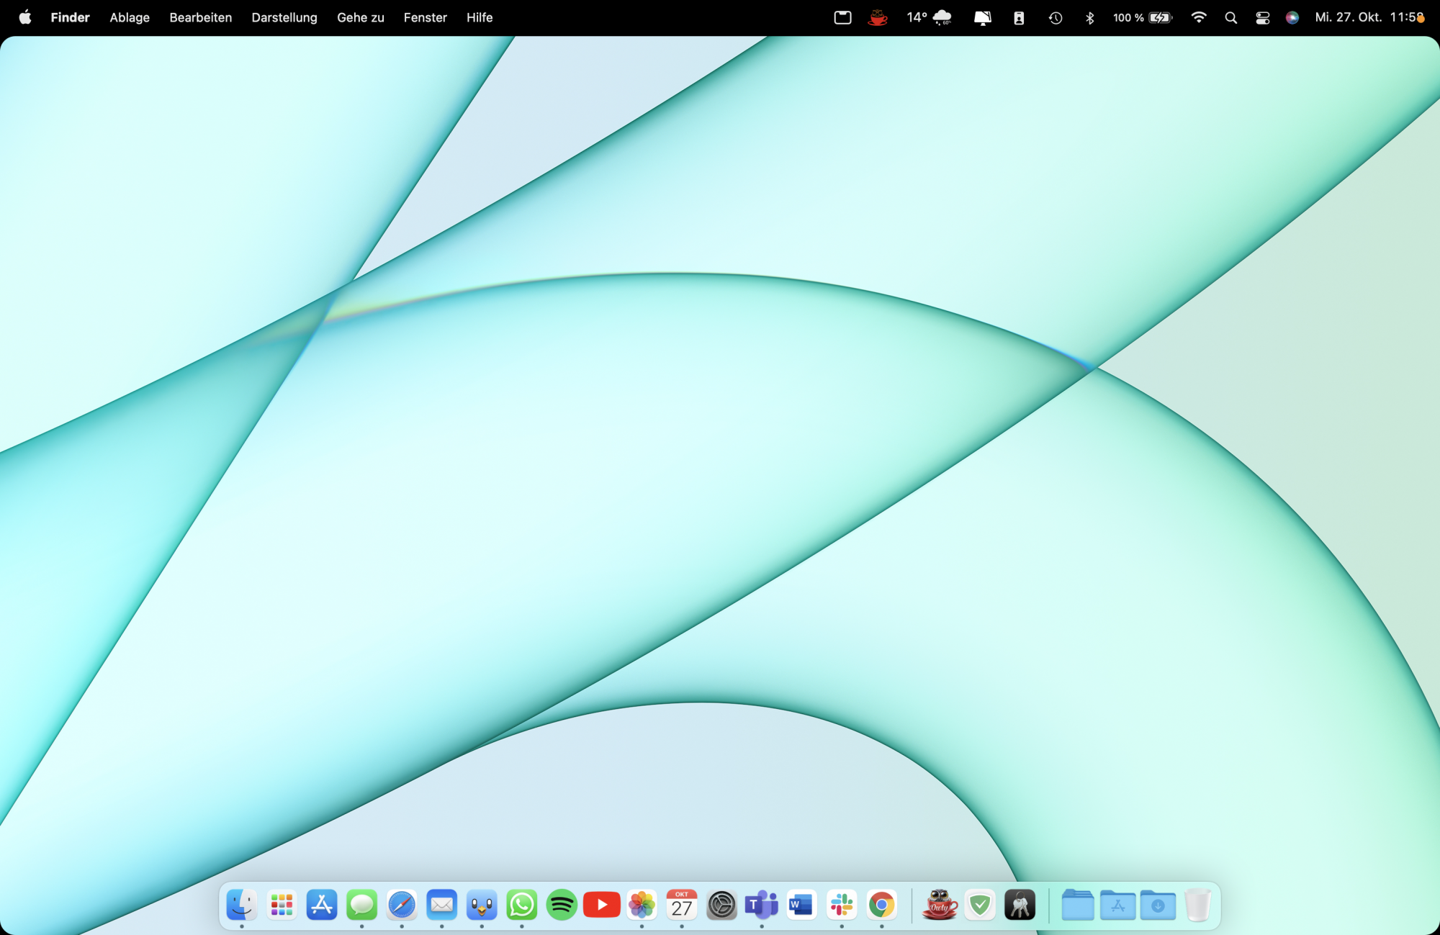Open the Owly coffee cup menu bar icon

878,17
